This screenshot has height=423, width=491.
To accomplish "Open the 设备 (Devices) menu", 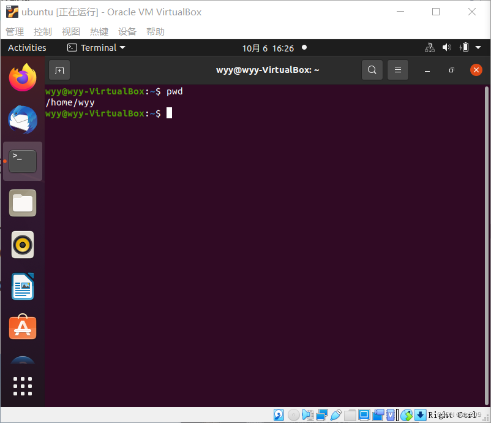I will click(127, 31).
